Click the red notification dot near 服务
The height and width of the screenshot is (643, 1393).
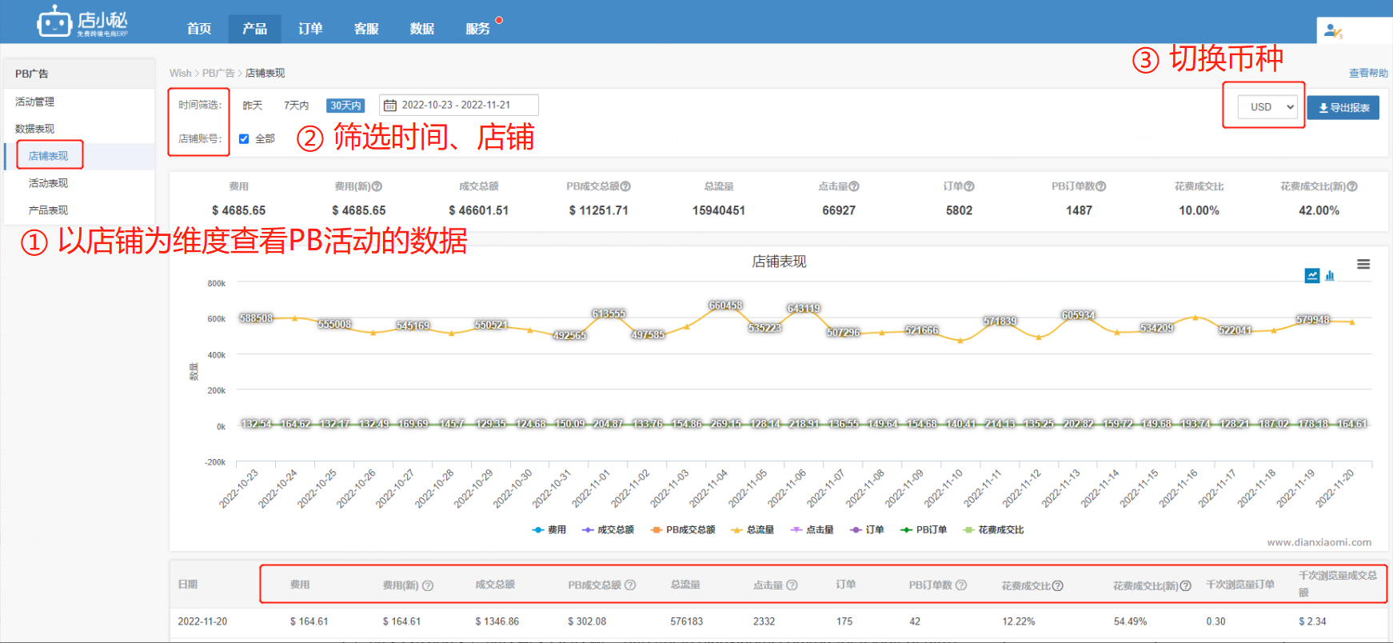[499, 20]
